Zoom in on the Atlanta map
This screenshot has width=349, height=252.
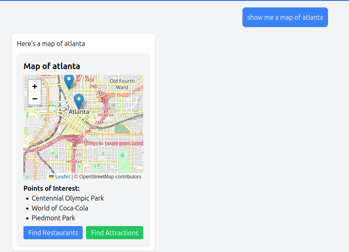(35, 86)
